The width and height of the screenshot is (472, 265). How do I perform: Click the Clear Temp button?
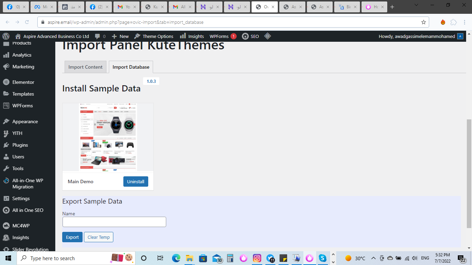pyautogui.click(x=98, y=237)
